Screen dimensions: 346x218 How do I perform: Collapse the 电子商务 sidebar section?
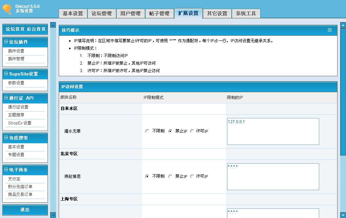click(6, 170)
